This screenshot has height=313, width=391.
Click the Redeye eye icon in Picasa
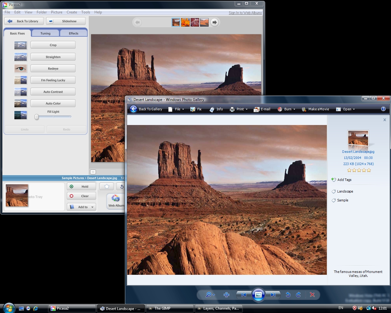(x=20, y=69)
